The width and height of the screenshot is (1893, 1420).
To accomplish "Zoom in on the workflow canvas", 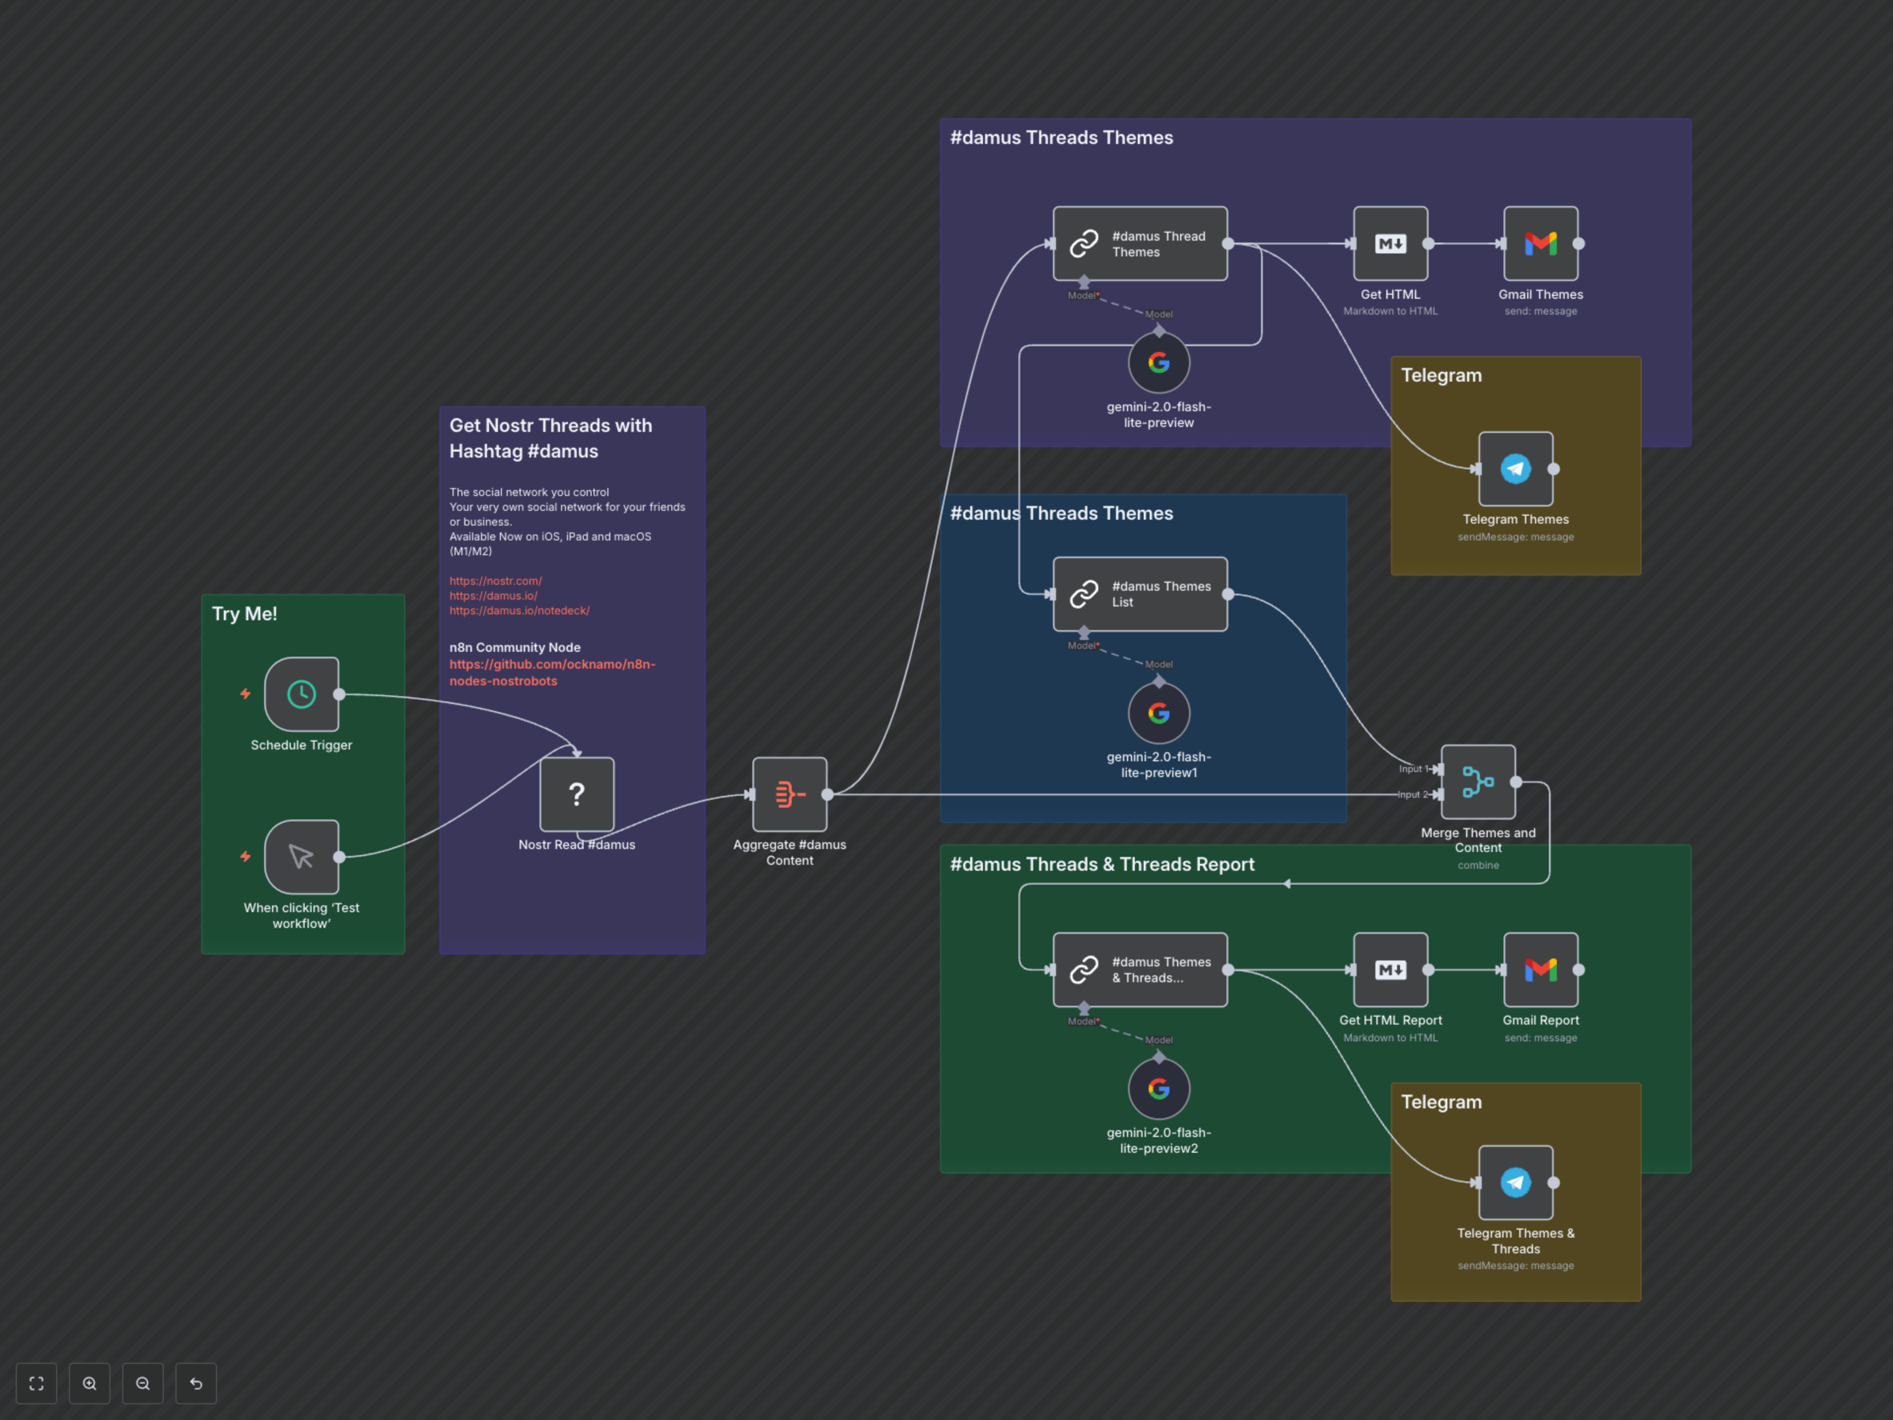I will pyautogui.click(x=90, y=1383).
